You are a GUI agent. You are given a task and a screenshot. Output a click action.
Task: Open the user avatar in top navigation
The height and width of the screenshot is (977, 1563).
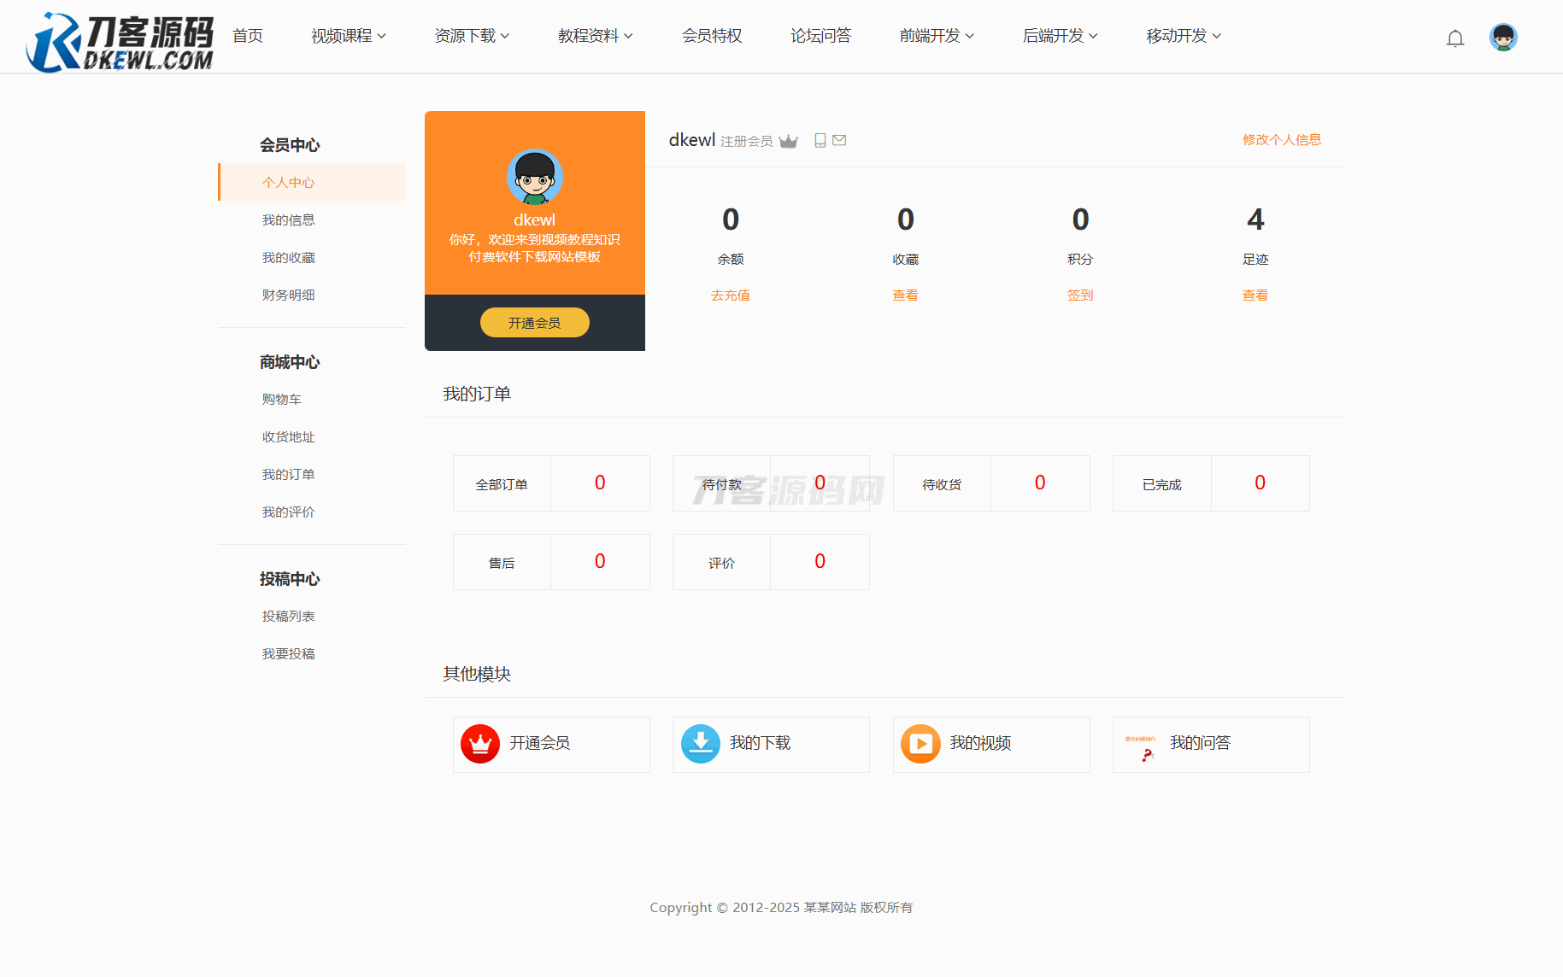pyautogui.click(x=1502, y=37)
